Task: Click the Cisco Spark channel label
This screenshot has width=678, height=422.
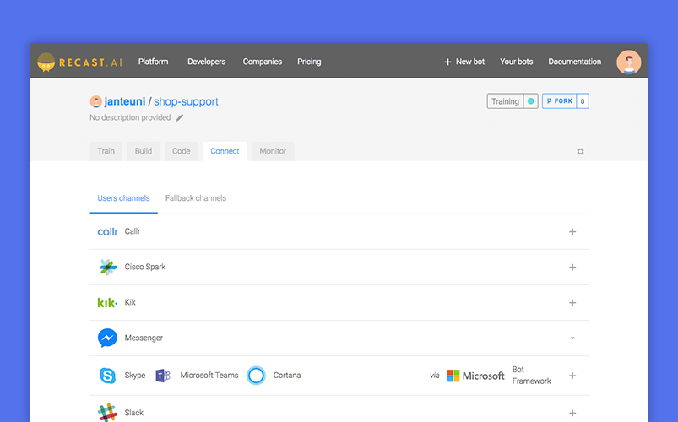Action: [x=145, y=267]
